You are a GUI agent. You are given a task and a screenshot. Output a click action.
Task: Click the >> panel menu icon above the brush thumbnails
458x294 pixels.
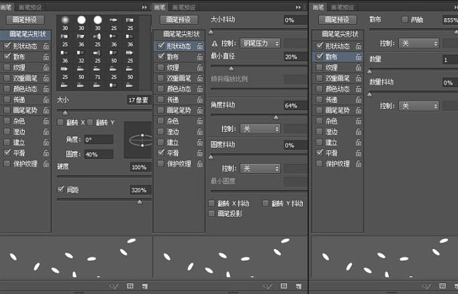144,7
